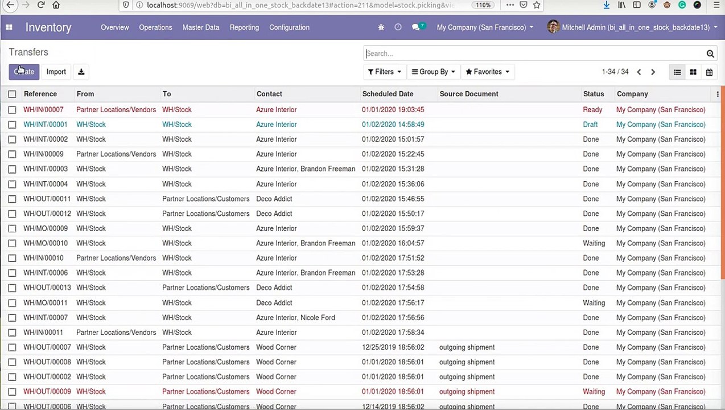Click the 110% zoom indicator

tap(483, 5)
